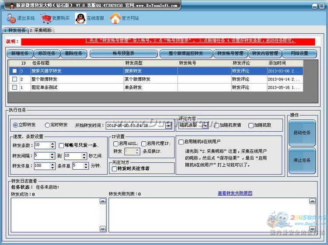
Task: Click the 转发休息 count spinner
Action: 52,166
